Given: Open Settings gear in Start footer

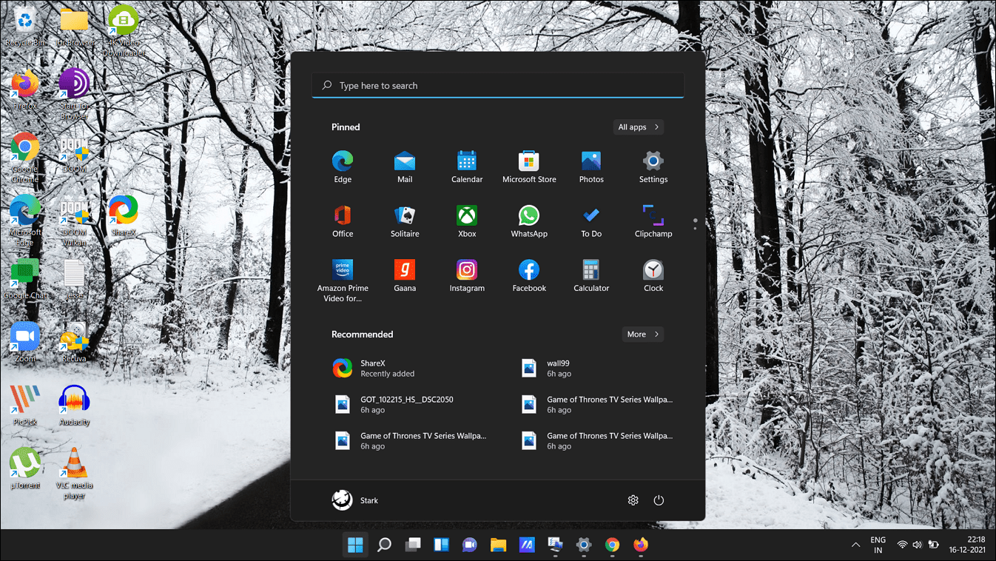Looking at the screenshot, I should (x=633, y=500).
